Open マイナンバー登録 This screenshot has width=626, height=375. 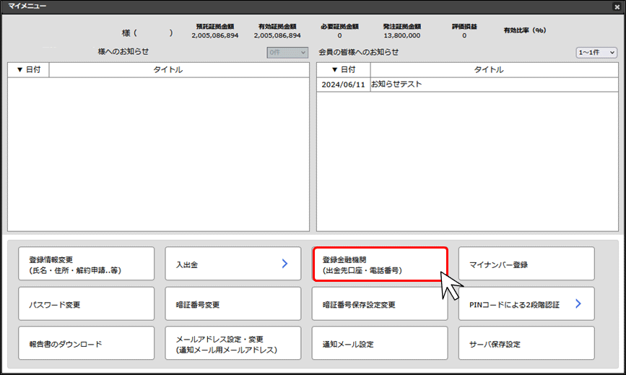526,264
